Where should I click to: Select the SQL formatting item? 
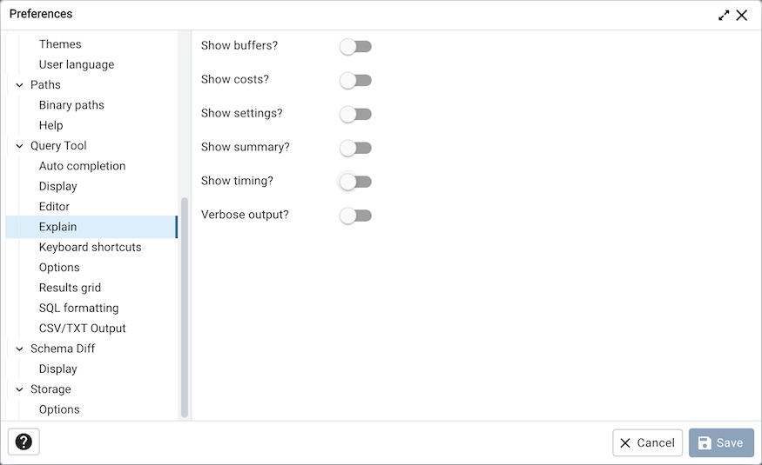click(x=78, y=308)
